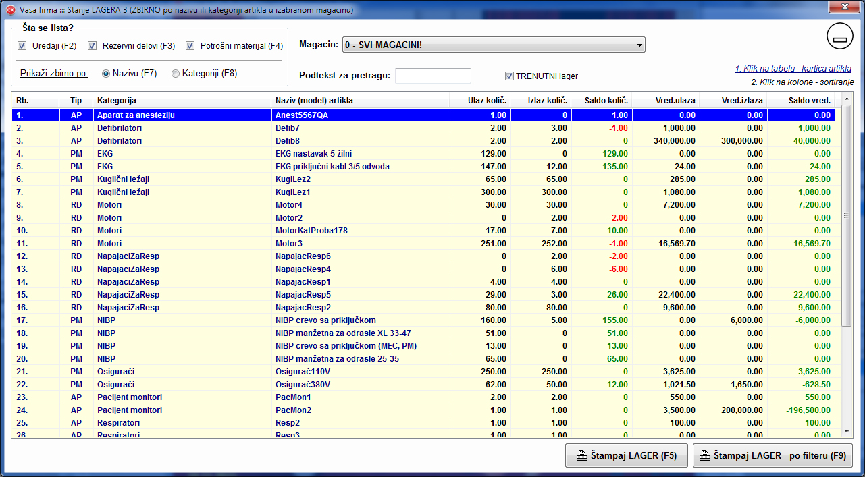Uncheck the TRENUTNI lager checkbox
The width and height of the screenshot is (865, 477).
tap(510, 76)
